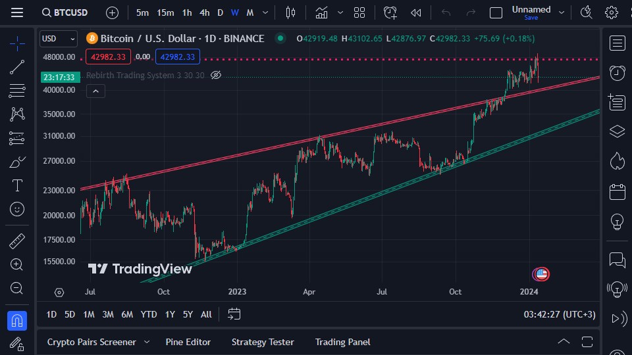
Task: Open the USD currency dropdown
Action: pyautogui.click(x=59, y=39)
